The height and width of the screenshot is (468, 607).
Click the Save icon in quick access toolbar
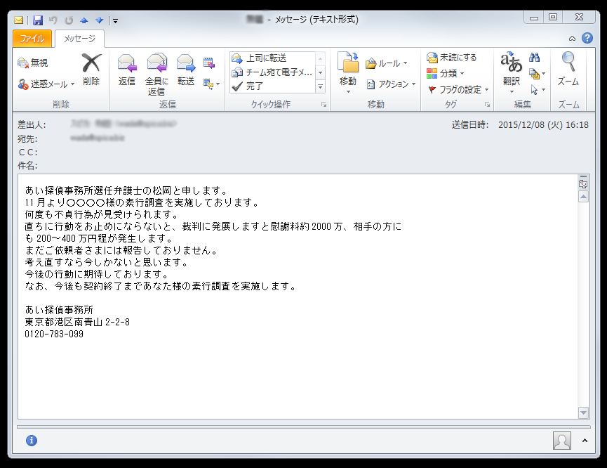click(38, 20)
